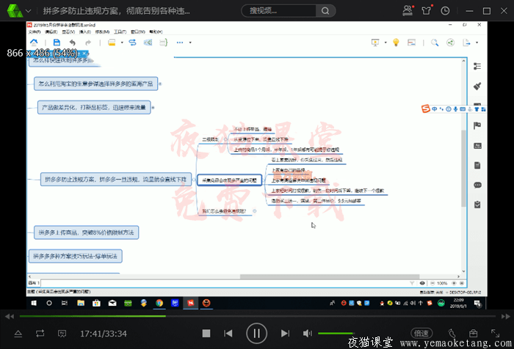Click the Gantt chart toolbar icon
The height and width of the screenshot is (349, 514).
[x=411, y=43]
